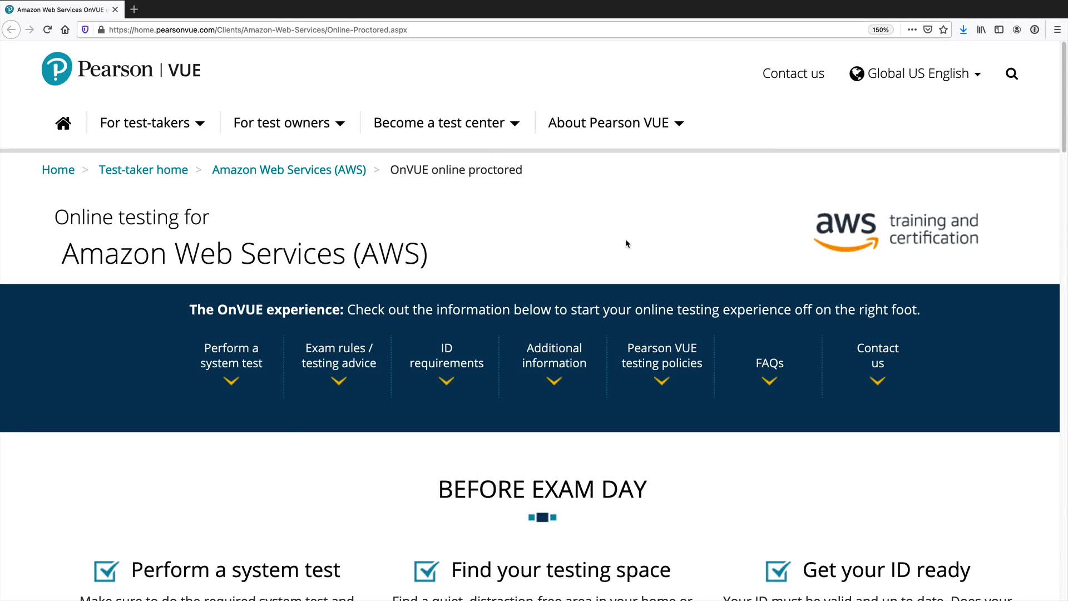Bookmark this page with the star icon
This screenshot has width=1068, height=601.
point(943,30)
